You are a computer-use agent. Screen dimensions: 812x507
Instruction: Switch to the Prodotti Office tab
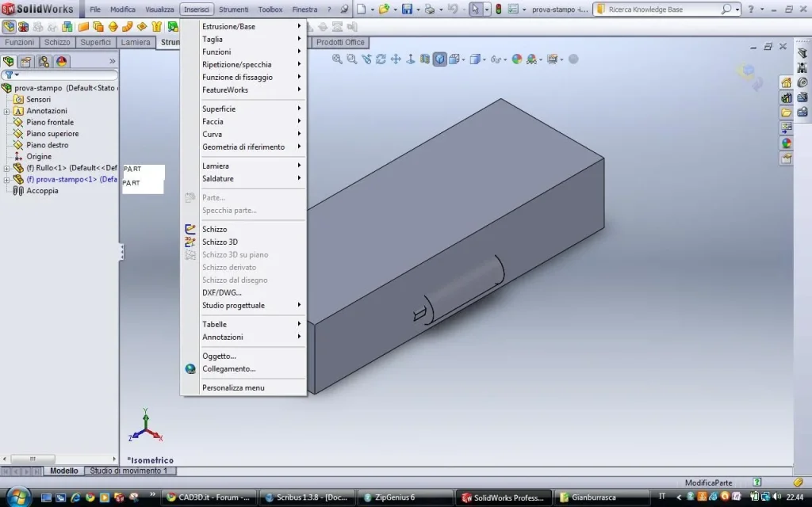(340, 43)
